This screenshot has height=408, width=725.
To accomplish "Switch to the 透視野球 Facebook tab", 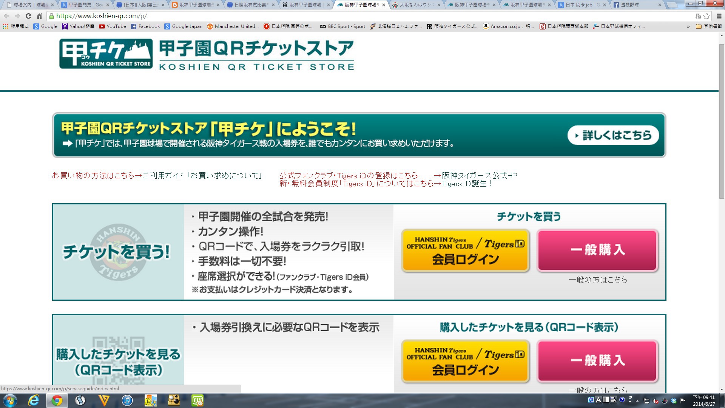I will pyautogui.click(x=638, y=5).
